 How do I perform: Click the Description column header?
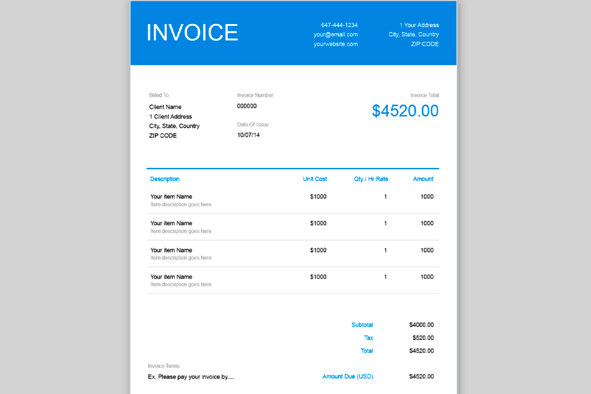pos(164,179)
